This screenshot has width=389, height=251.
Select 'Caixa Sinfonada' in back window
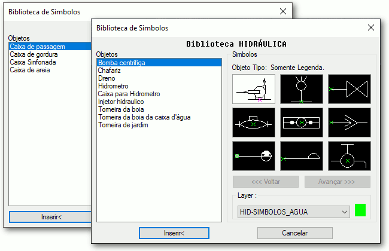(x=50, y=62)
